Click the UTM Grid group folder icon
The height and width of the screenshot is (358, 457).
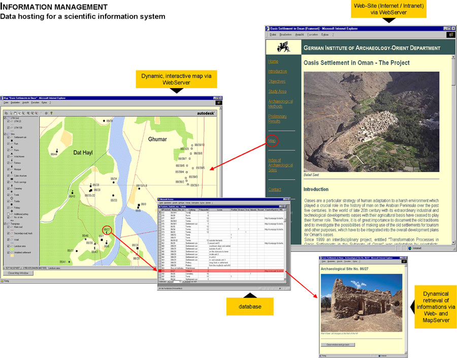pyautogui.click(x=8, y=118)
